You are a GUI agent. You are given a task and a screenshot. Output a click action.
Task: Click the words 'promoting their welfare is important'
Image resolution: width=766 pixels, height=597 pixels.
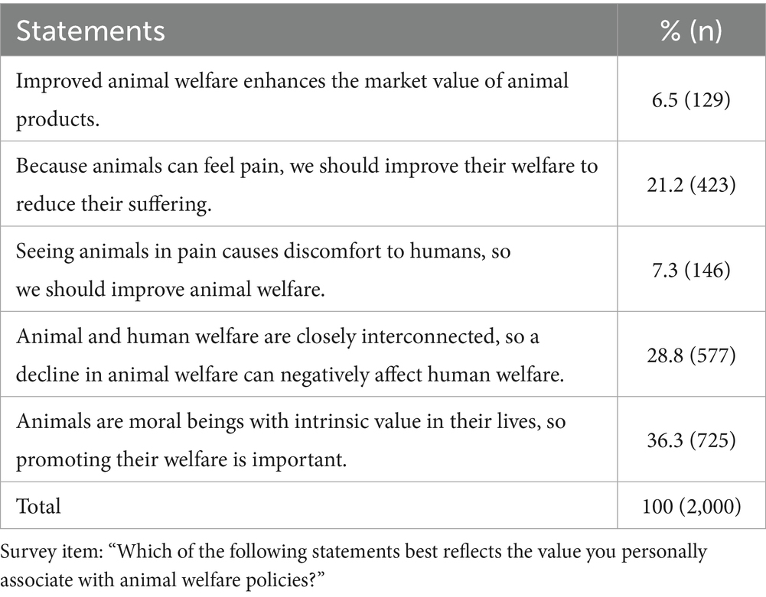(181, 459)
